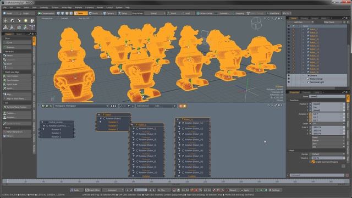
Task: Click the schematic grid layout icon
Action: (x=114, y=106)
